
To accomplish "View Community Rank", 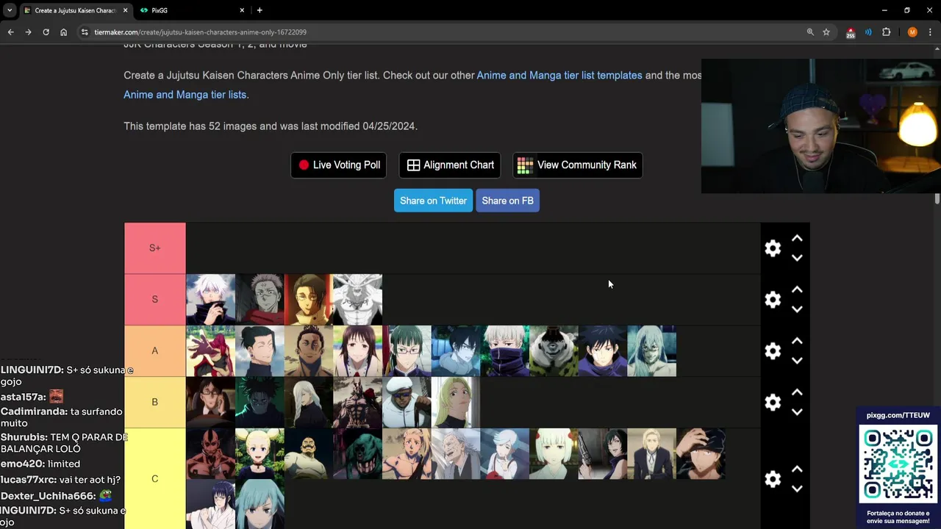I will tap(577, 165).
